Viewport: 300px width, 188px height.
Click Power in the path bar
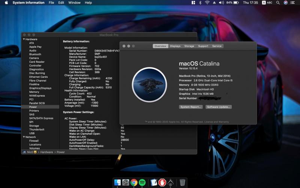click(61, 152)
